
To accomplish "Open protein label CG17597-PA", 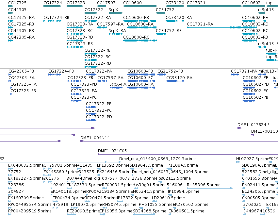I will click(110, 78).
